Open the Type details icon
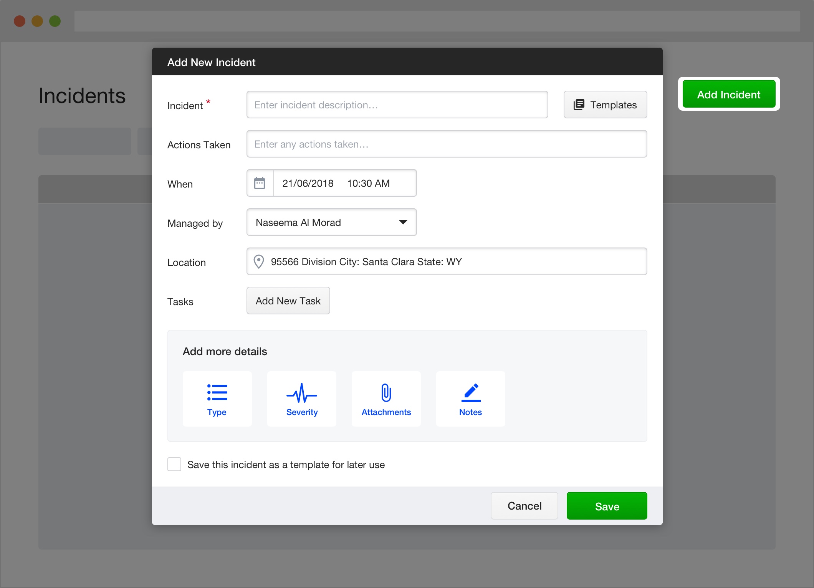Image resolution: width=814 pixels, height=588 pixels. (217, 392)
